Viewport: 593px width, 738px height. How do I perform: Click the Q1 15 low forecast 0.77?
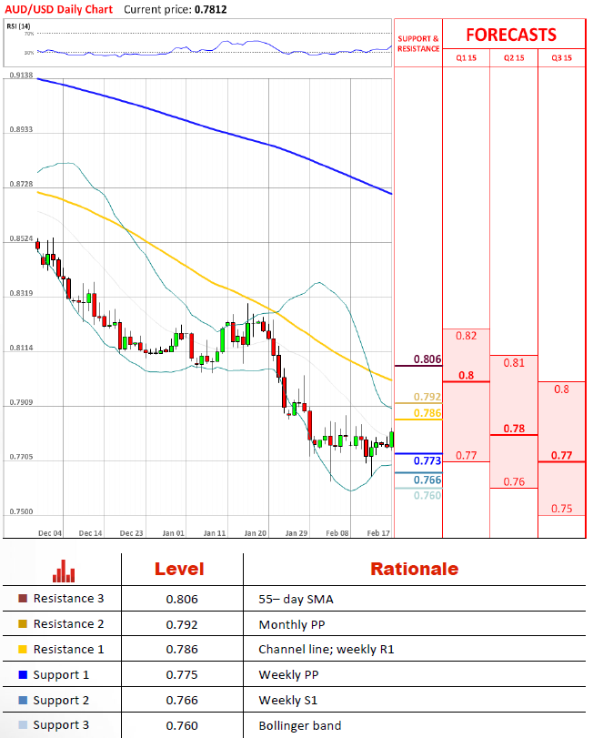click(466, 455)
